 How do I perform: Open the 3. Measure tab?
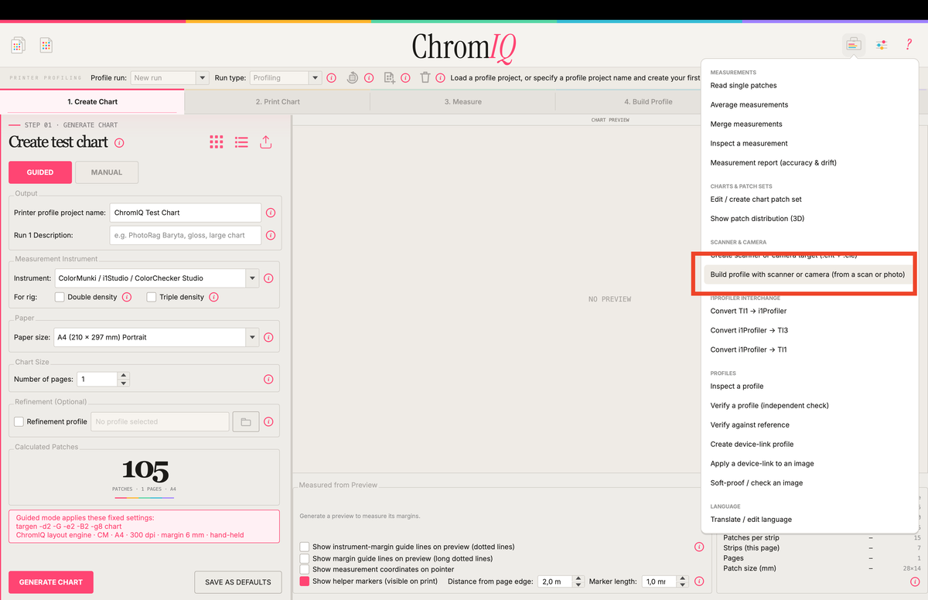[462, 101]
